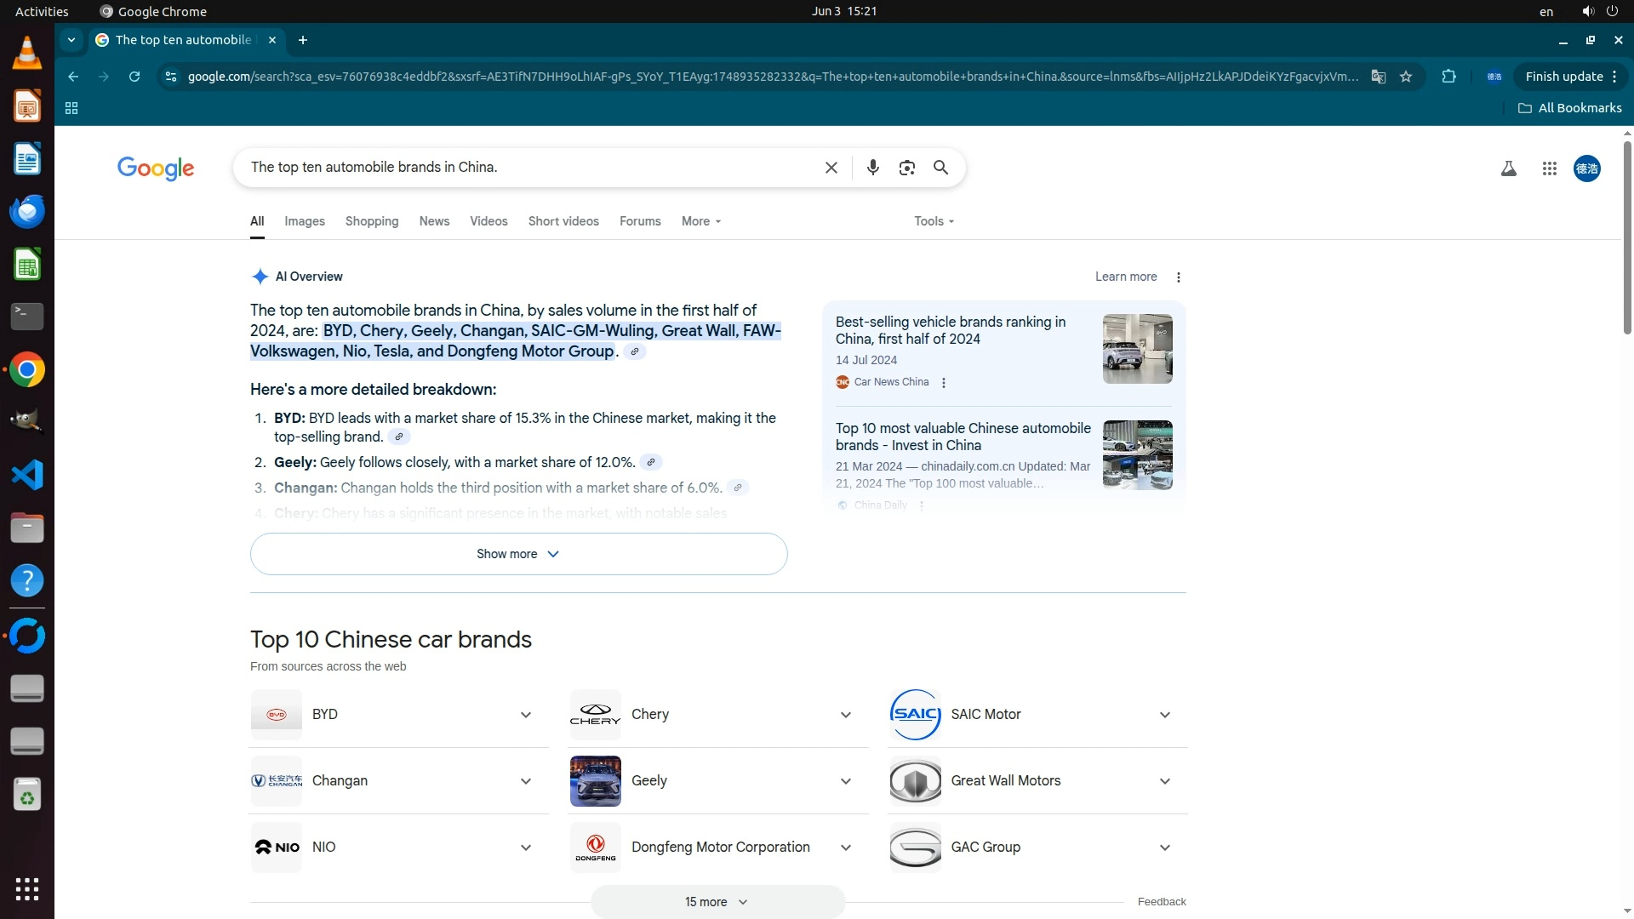Open Chrome extensions puzzle icon
The image size is (1634, 919).
click(1448, 77)
